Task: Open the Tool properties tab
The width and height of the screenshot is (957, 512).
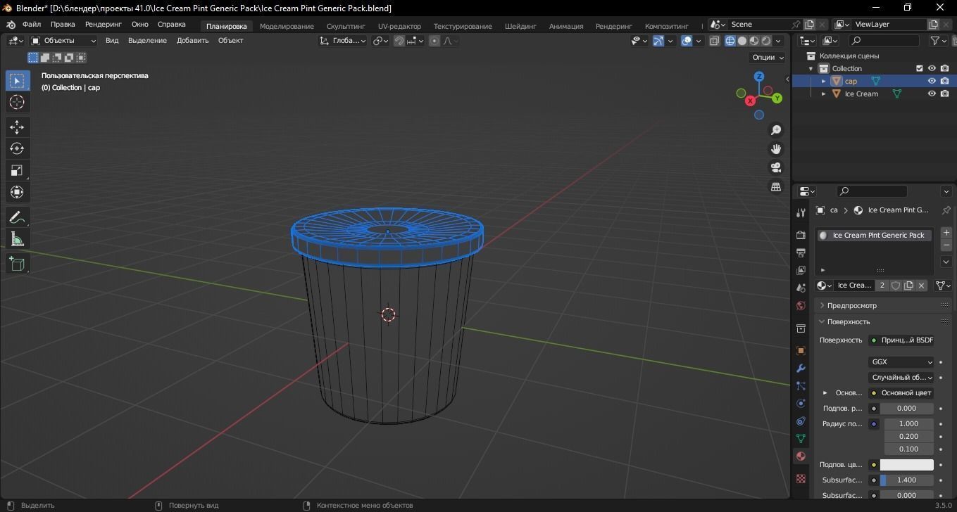Action: pos(801,213)
